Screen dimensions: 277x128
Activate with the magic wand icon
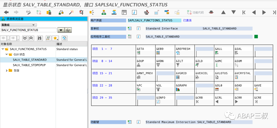tap(71, 12)
